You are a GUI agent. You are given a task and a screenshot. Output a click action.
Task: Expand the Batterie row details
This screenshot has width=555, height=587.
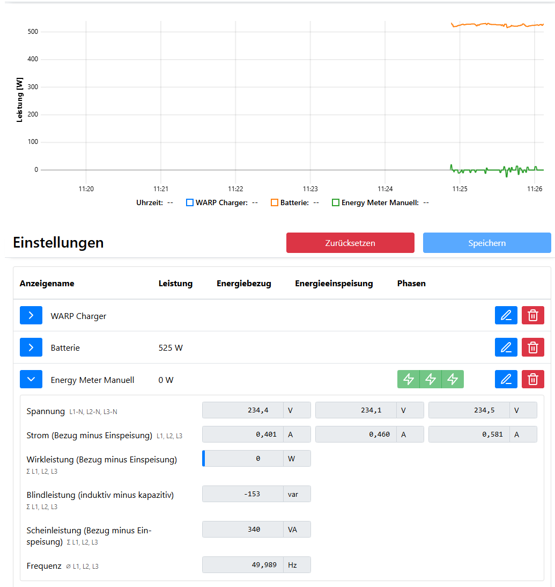31,347
